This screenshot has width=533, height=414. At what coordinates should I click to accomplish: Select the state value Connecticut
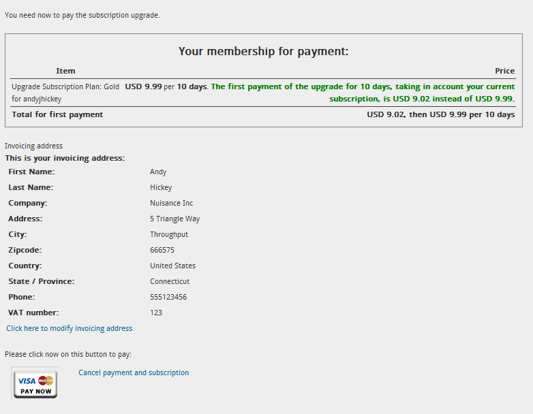[170, 281]
